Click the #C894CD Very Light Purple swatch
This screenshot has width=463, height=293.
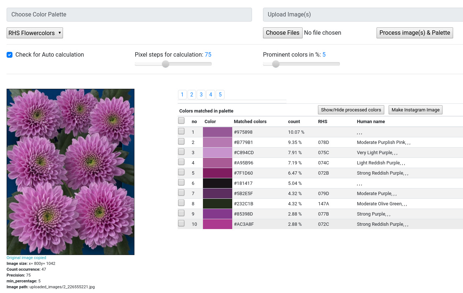pyautogui.click(x=217, y=152)
